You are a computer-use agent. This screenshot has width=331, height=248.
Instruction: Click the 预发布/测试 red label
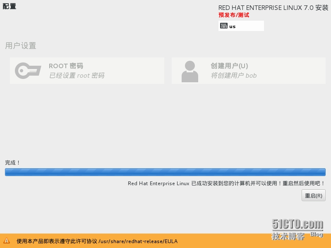[234, 15]
